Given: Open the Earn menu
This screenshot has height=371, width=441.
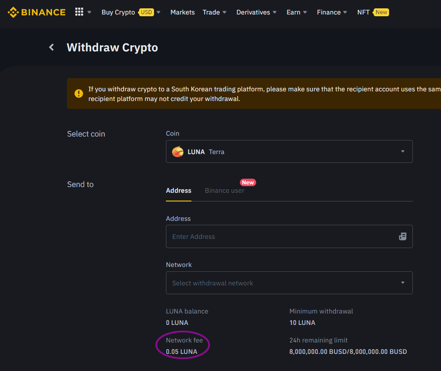Looking at the screenshot, I should tap(294, 12).
